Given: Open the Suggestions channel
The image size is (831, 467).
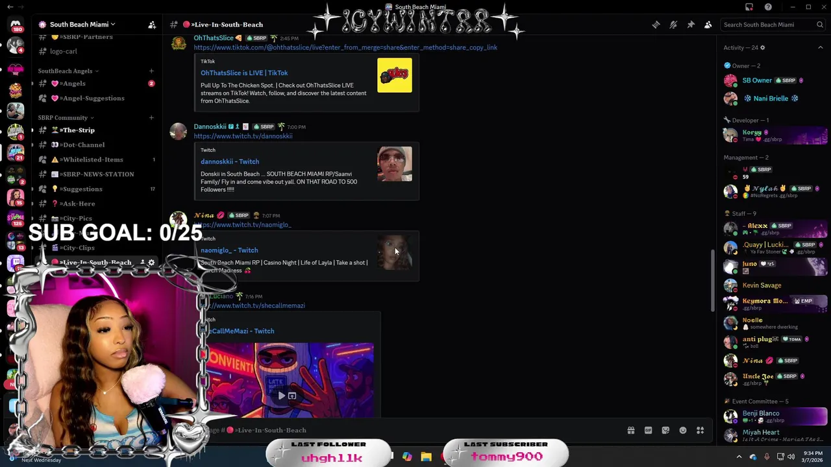Looking at the screenshot, I should [x=96, y=189].
